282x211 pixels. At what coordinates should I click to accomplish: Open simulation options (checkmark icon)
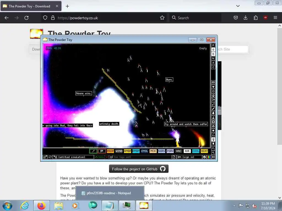coord(204,157)
